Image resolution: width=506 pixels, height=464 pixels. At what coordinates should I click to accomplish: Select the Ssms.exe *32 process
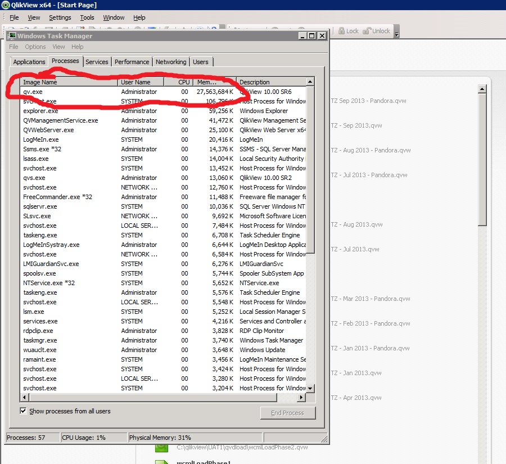click(163, 149)
